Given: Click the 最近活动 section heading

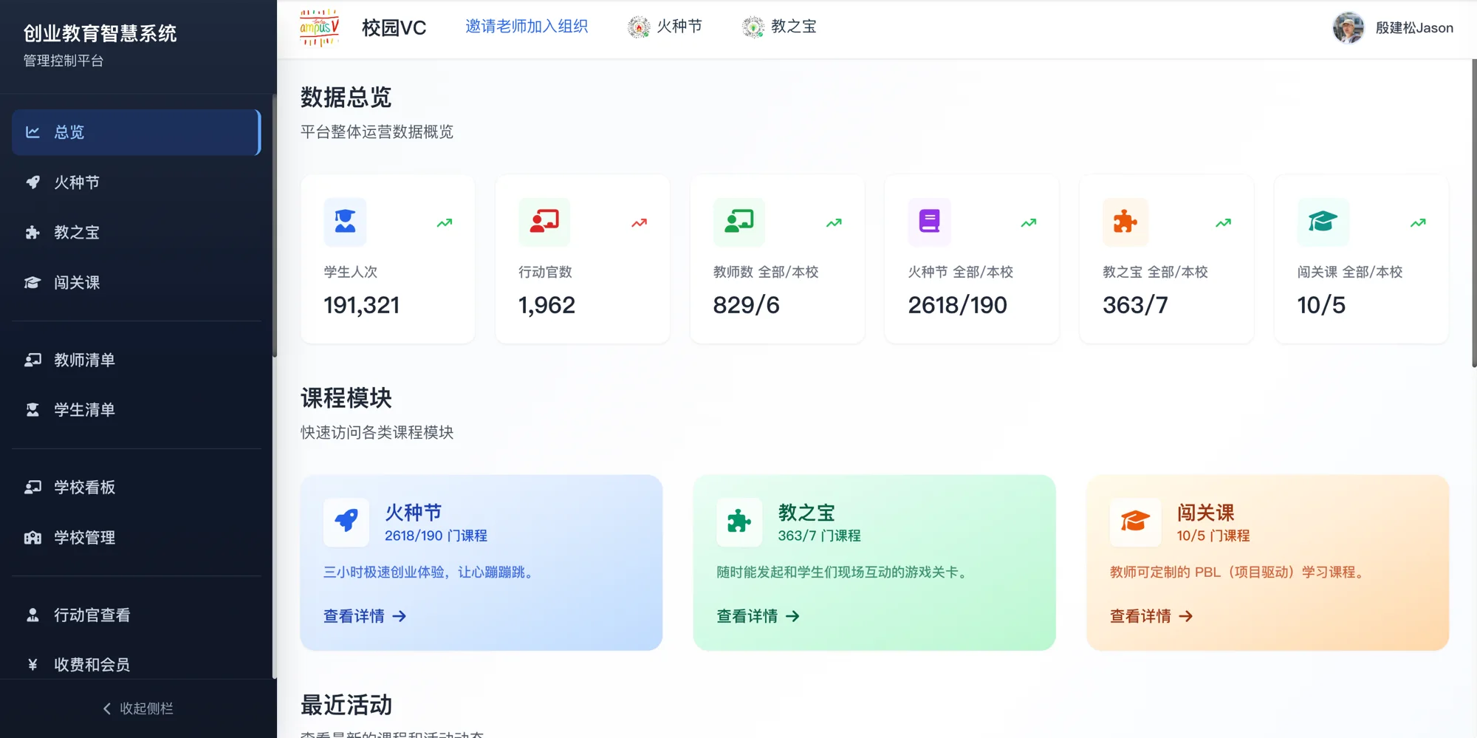Looking at the screenshot, I should 346,705.
